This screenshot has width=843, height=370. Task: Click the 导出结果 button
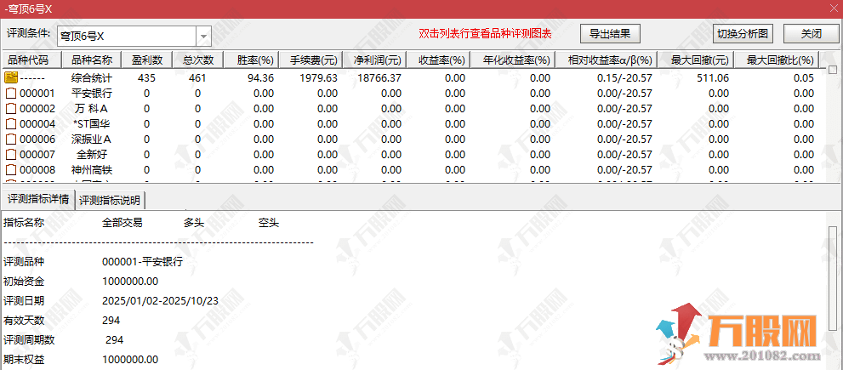609,34
